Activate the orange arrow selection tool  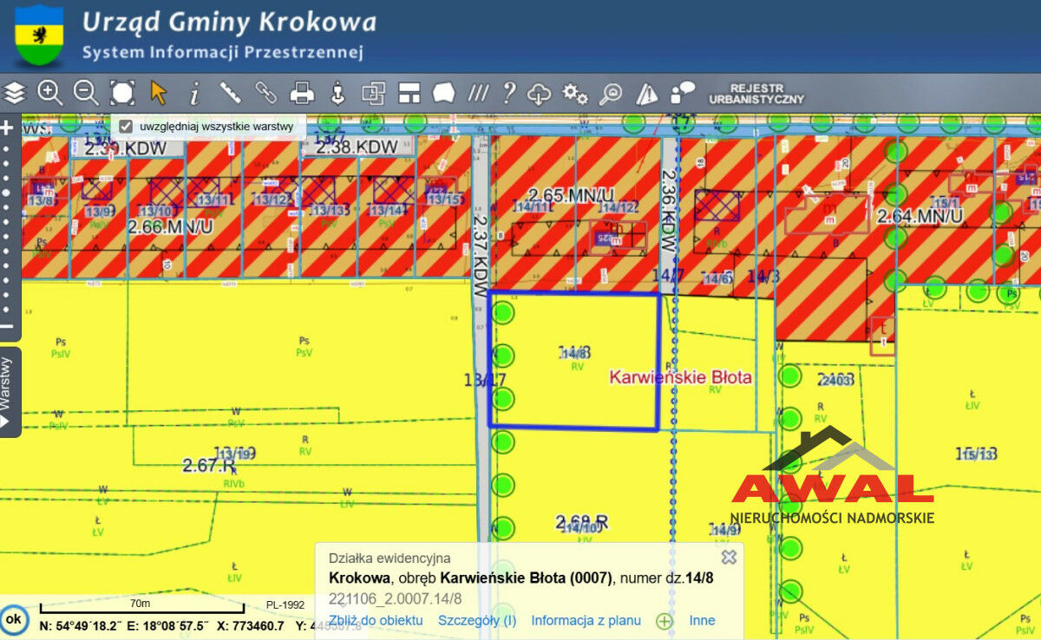pyautogui.click(x=158, y=92)
